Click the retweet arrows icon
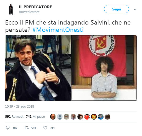This screenshot has width=142, height=136. point(26,128)
